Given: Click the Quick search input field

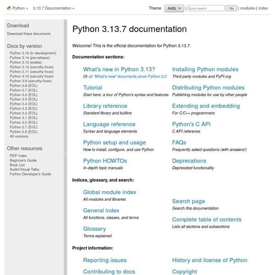Looking at the screenshot, I should pos(206,8).
